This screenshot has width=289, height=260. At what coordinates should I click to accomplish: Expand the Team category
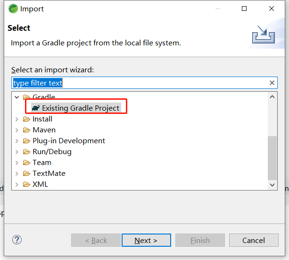pyautogui.click(x=17, y=163)
